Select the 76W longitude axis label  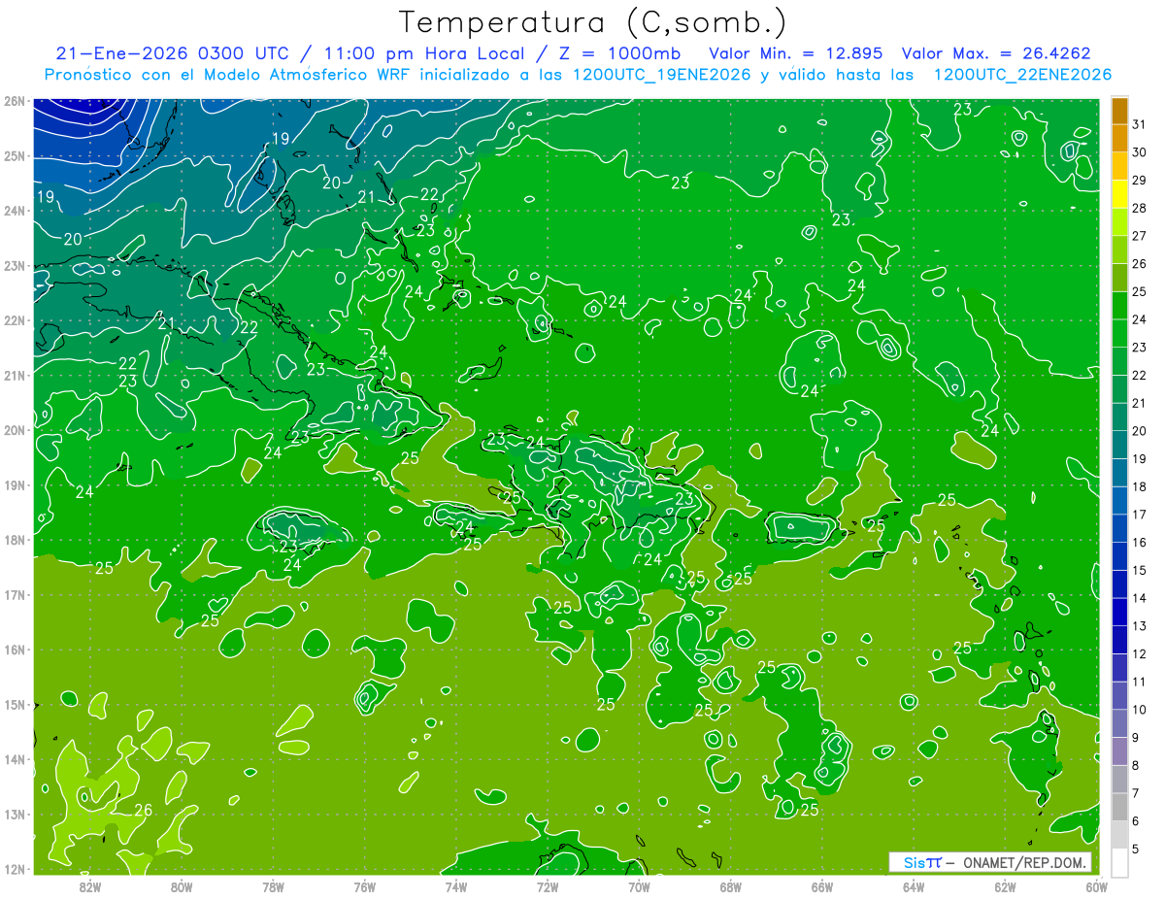365,885
